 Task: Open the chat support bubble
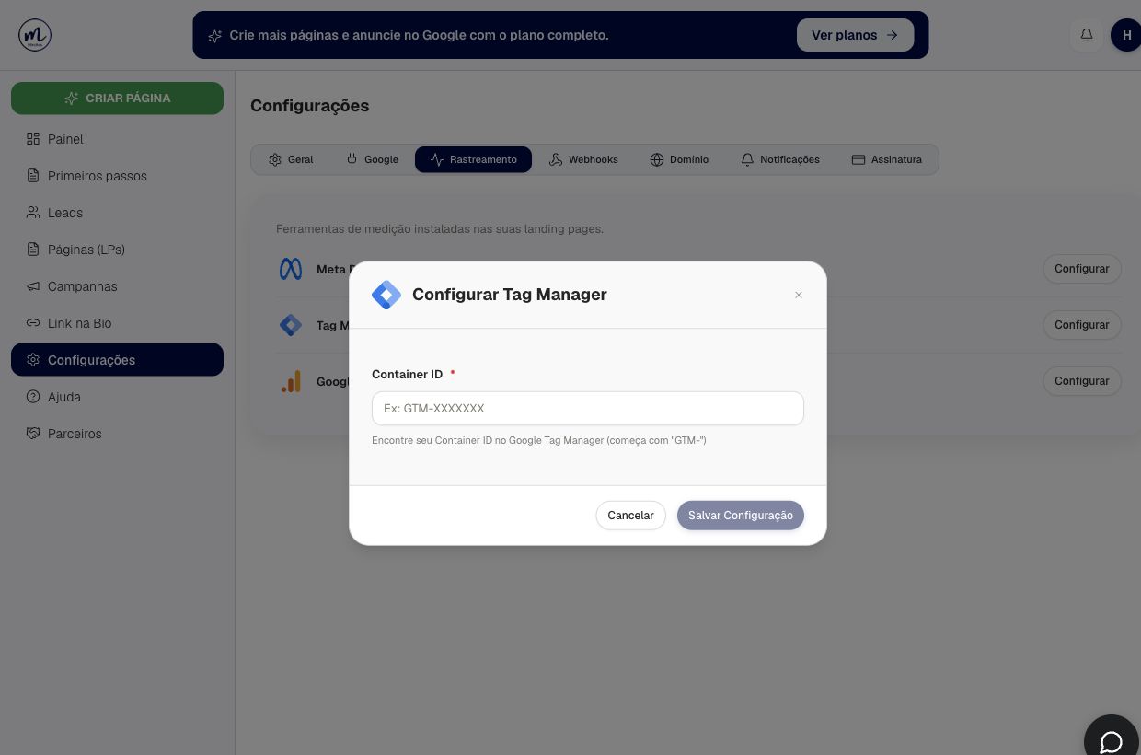coord(1112,739)
